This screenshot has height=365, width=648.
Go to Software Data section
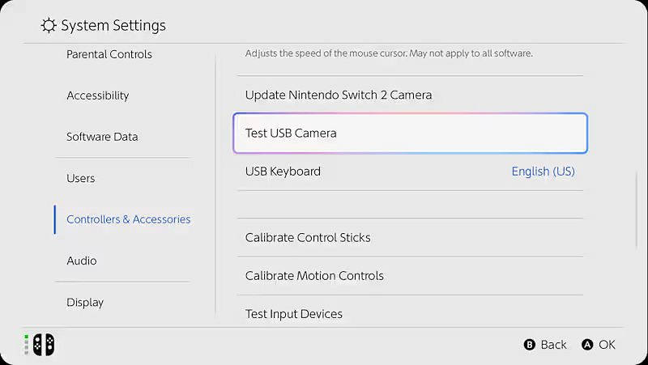click(102, 137)
